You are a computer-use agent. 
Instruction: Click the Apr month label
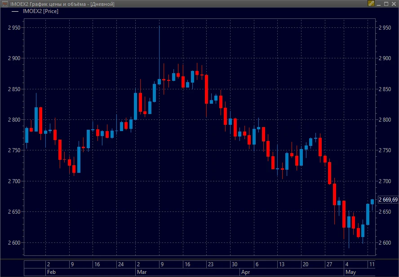pos(246,272)
